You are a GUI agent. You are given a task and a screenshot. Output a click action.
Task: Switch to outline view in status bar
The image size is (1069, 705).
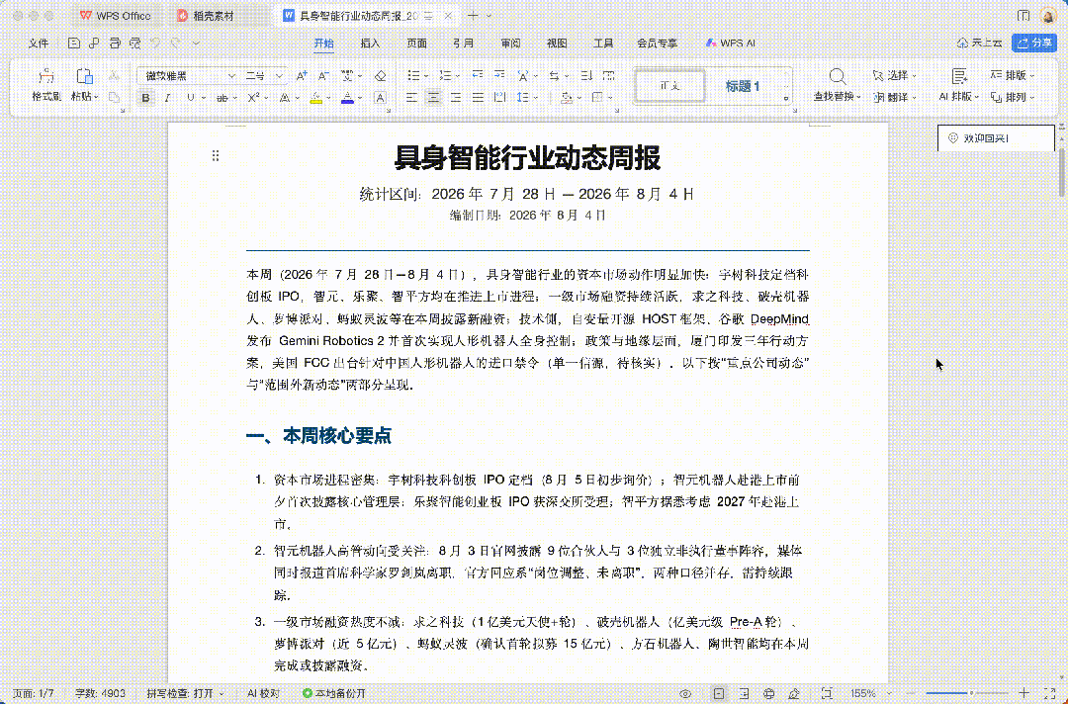744,693
